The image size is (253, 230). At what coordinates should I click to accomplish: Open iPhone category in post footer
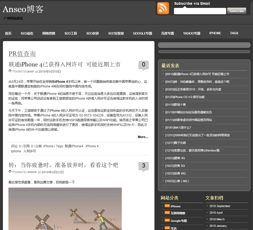click(48, 146)
